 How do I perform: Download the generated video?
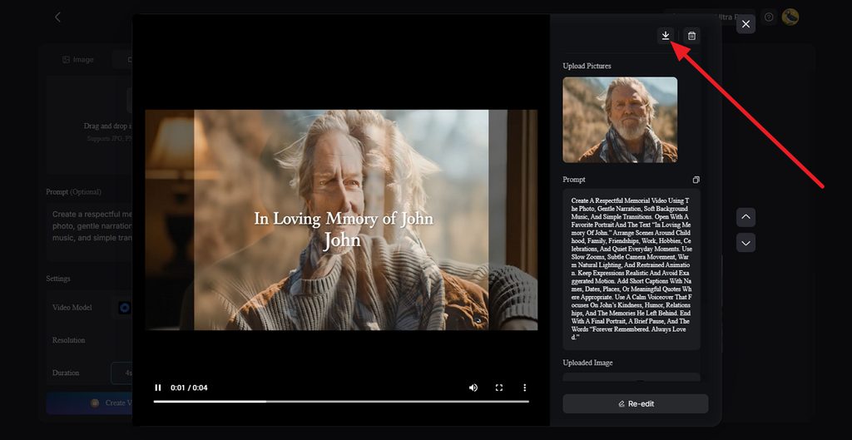[665, 36]
